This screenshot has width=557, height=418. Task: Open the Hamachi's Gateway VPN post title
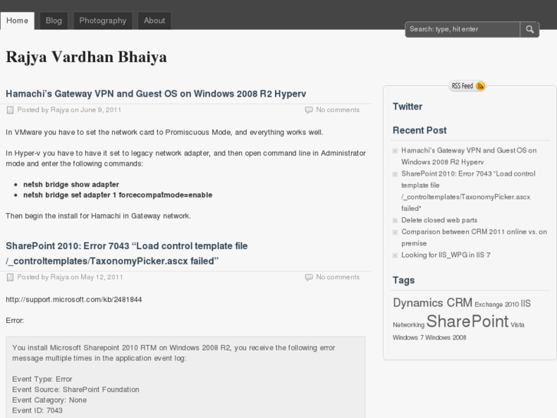156,94
